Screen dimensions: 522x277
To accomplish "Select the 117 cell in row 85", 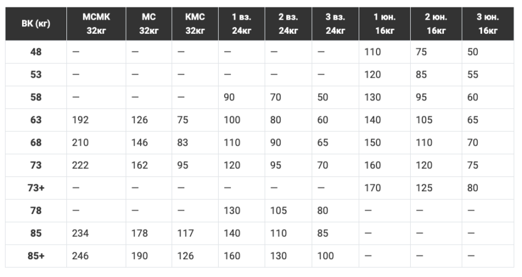I will tap(185, 233).
